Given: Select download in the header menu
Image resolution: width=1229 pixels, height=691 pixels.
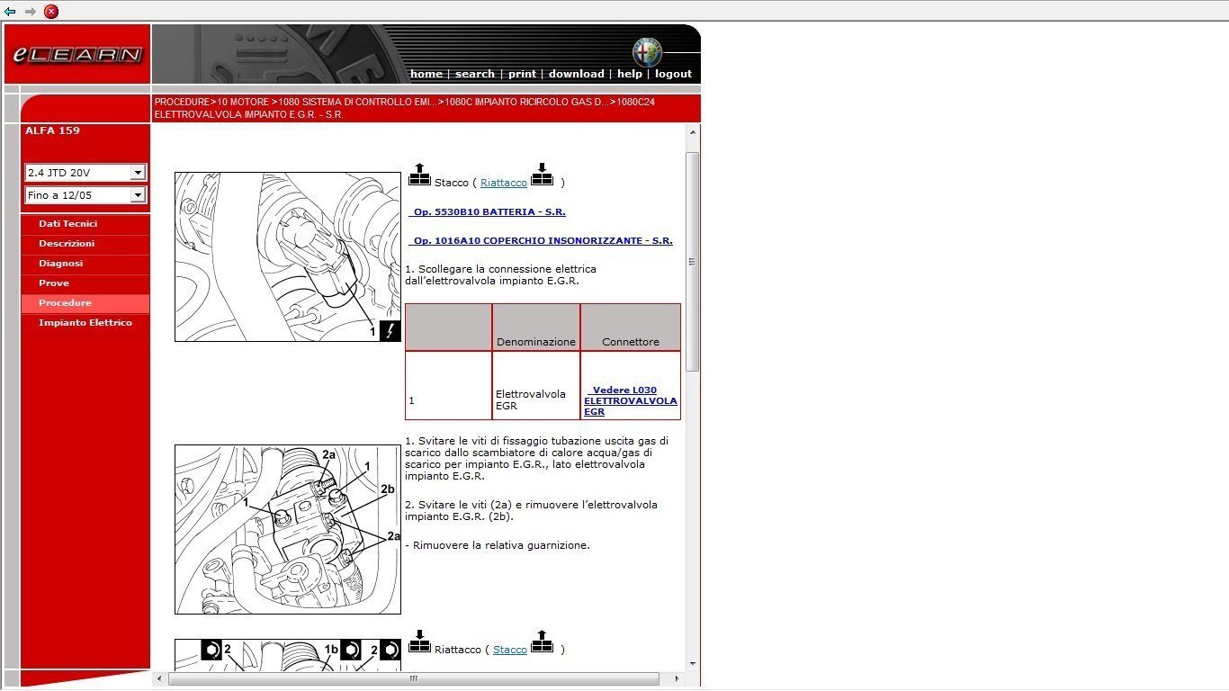Looking at the screenshot, I should 577,74.
